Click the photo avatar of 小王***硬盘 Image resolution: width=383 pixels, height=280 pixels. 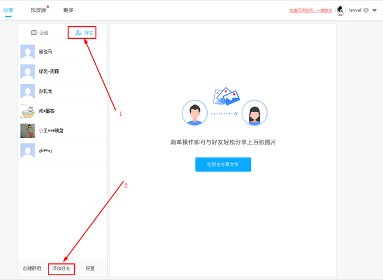28,131
